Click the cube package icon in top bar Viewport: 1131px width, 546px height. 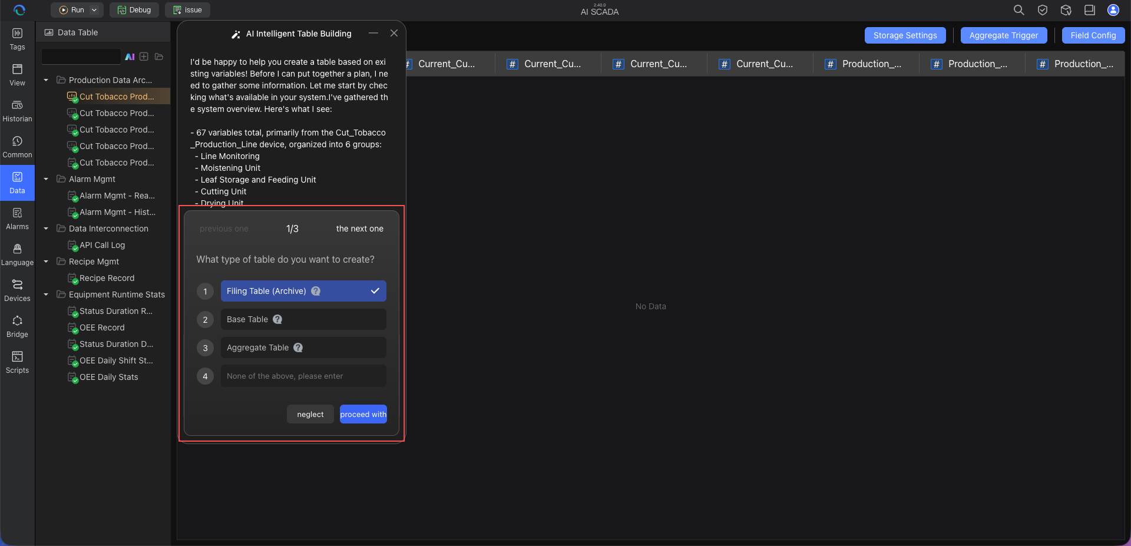(x=1066, y=10)
